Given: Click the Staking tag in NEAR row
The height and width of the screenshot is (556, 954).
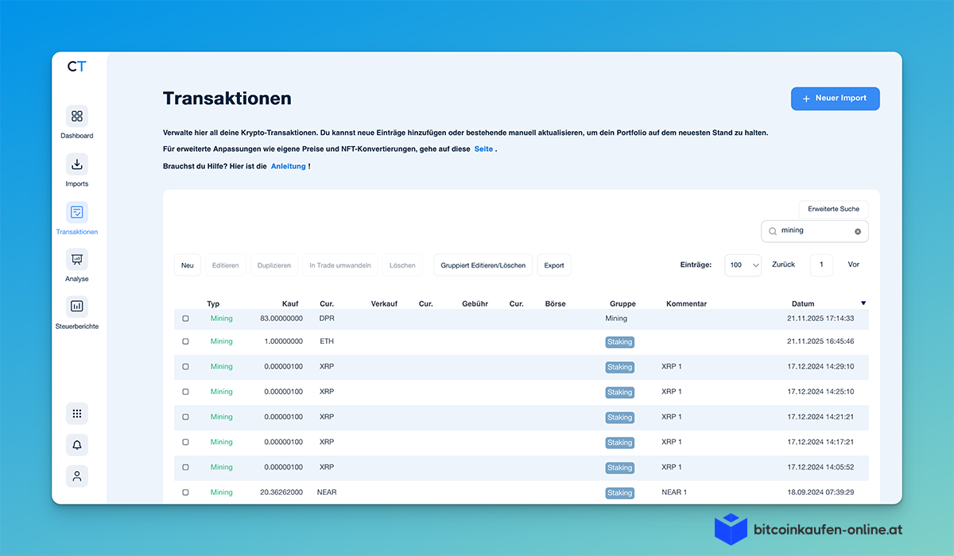Looking at the screenshot, I should click(620, 493).
